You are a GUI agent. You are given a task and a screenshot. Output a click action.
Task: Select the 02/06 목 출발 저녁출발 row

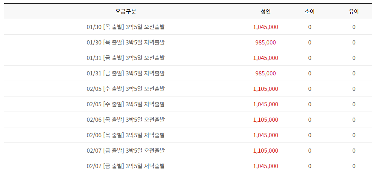(188, 135)
